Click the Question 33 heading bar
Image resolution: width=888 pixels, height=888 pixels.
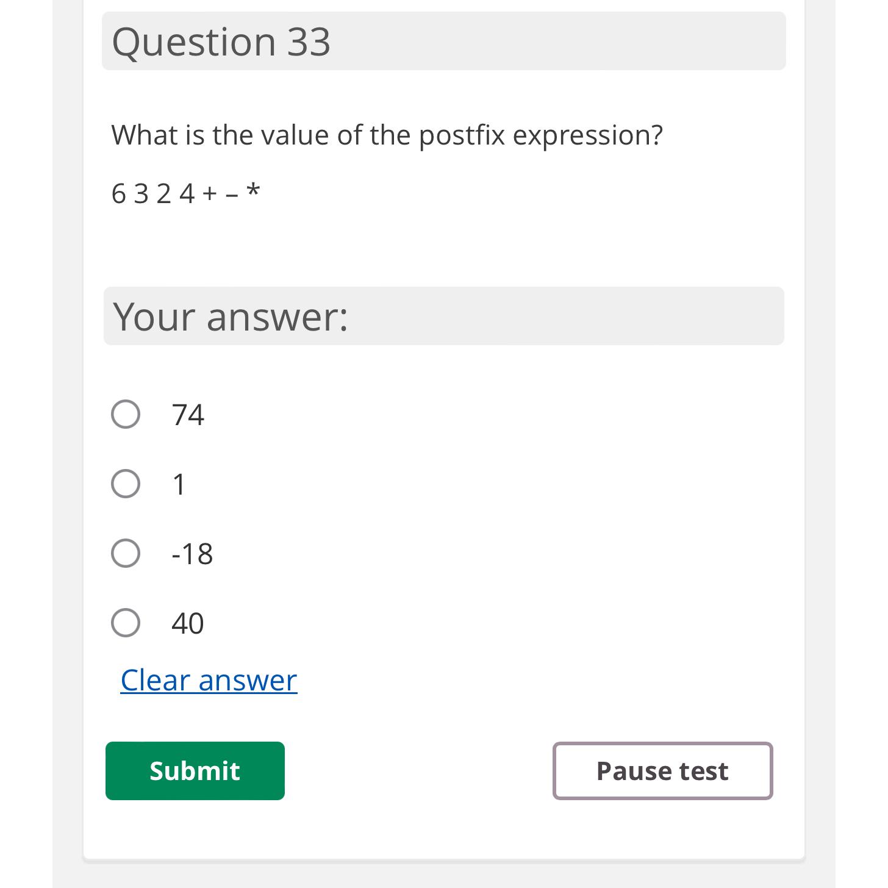coord(444,41)
